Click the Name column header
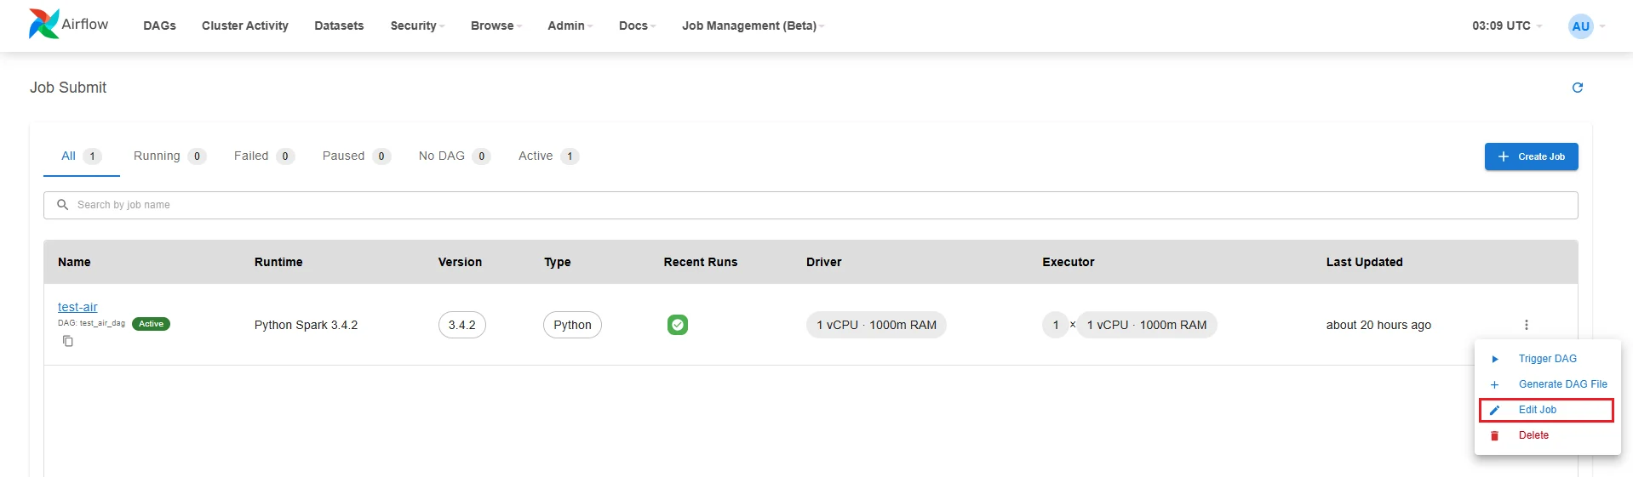Viewport: 1633px width, 477px height. tap(74, 262)
